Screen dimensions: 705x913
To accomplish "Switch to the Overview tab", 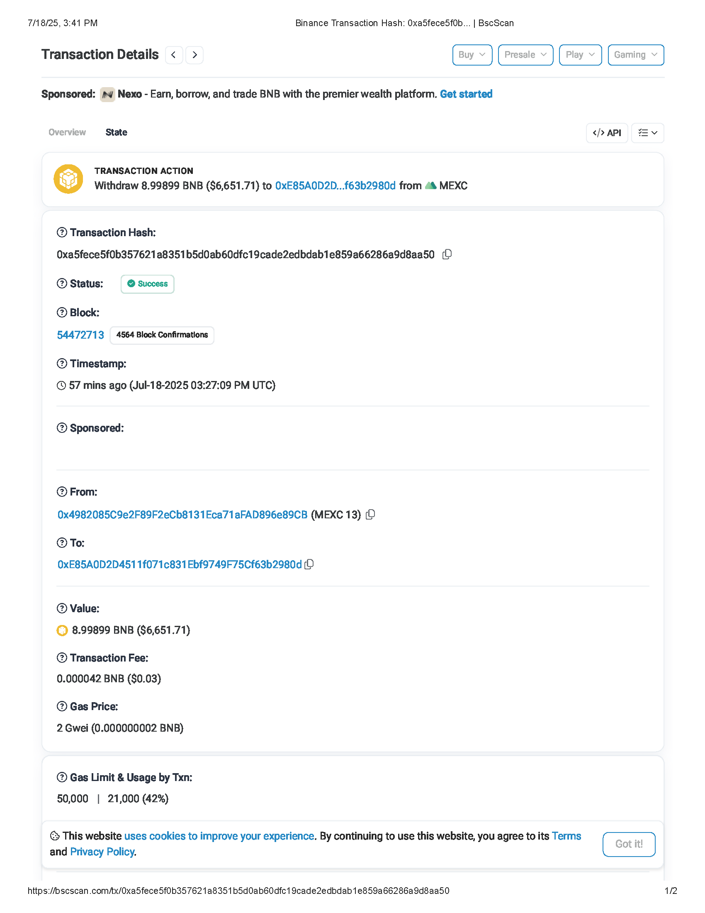I will coord(67,132).
